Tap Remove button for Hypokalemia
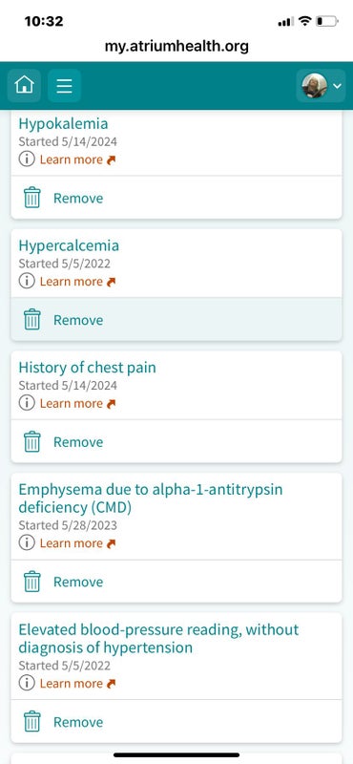 click(x=78, y=198)
